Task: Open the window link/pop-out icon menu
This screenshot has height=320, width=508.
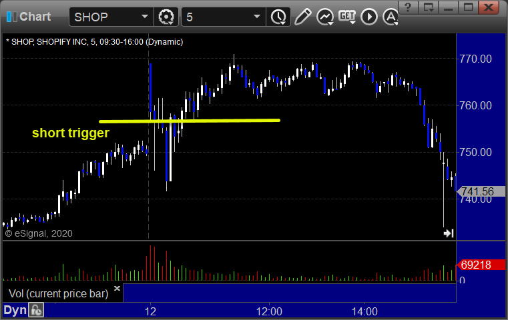Action: point(429,7)
